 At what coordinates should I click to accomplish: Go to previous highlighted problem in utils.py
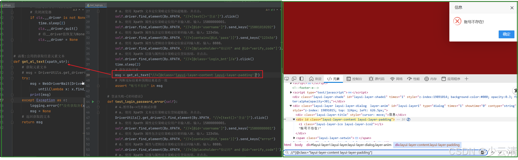80,10
